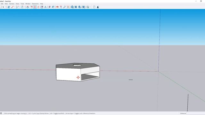
Task: Open the View menu
Action: [6, 4]
